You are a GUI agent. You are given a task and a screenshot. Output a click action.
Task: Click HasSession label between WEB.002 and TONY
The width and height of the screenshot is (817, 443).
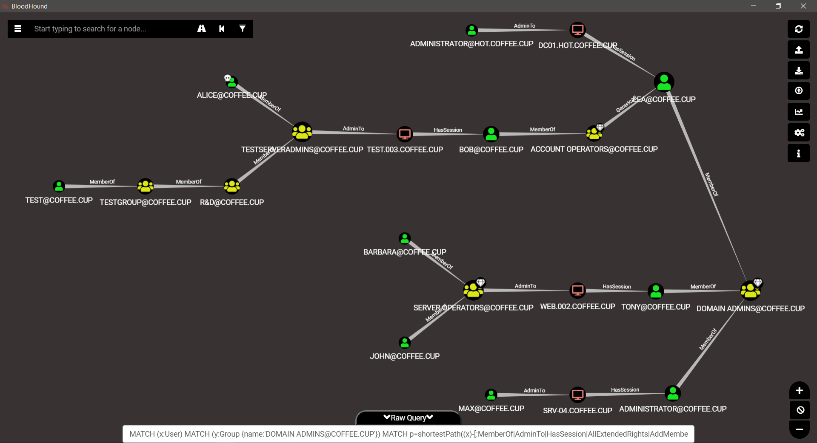click(617, 287)
